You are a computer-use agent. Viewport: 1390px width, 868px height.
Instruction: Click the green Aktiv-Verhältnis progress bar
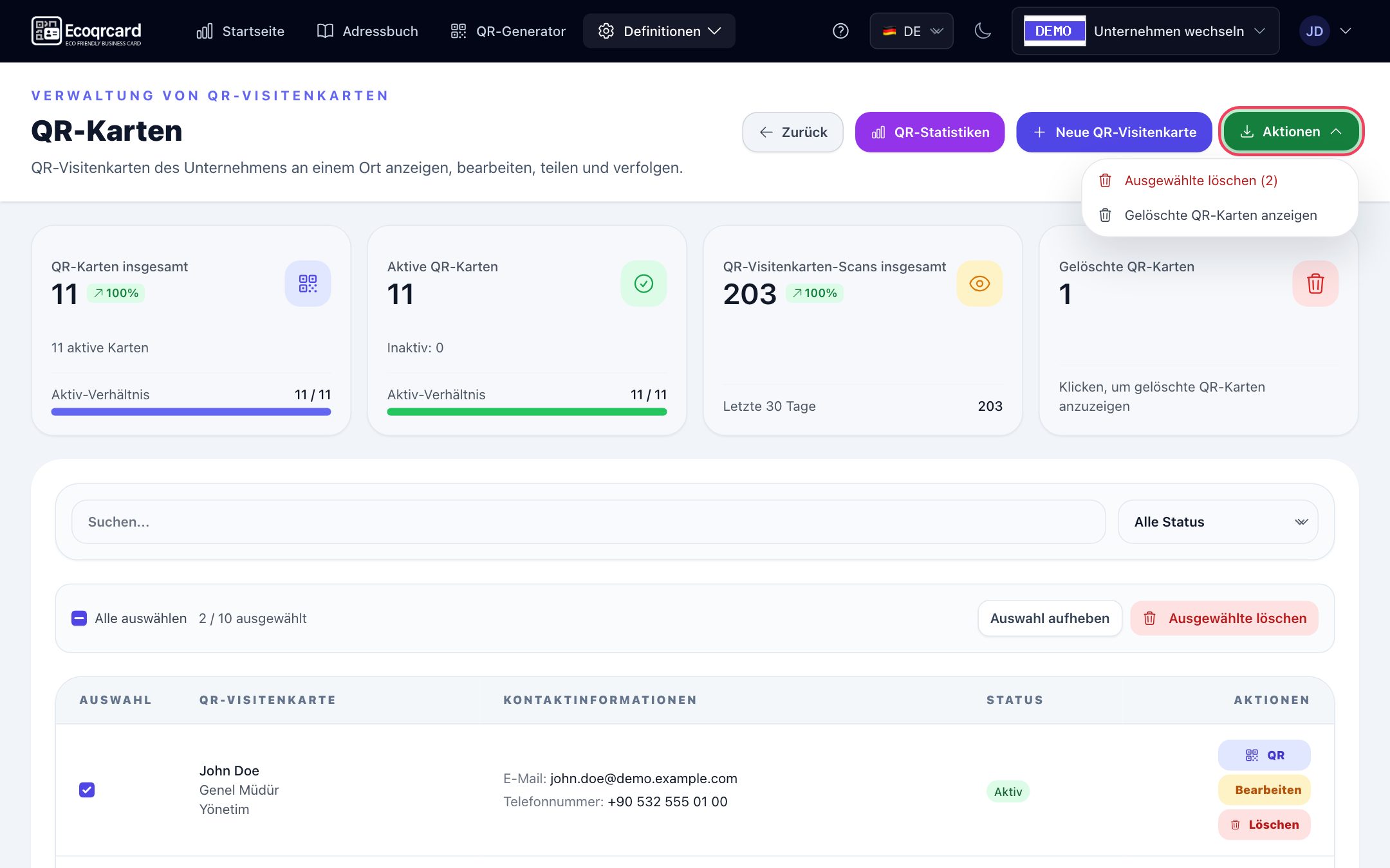[527, 412]
